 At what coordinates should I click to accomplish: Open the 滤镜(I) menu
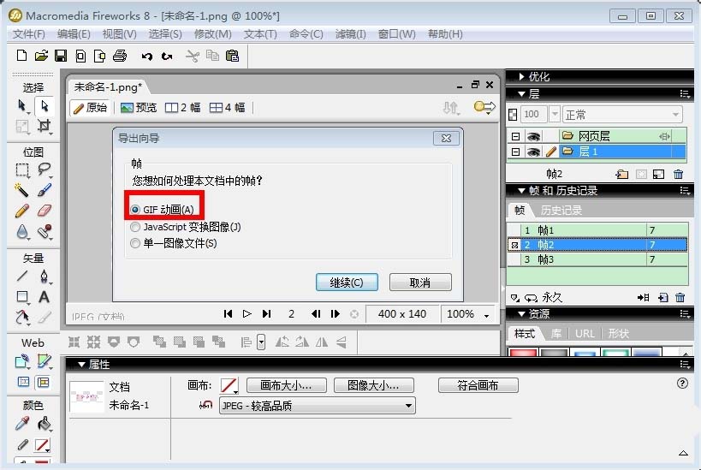point(350,34)
